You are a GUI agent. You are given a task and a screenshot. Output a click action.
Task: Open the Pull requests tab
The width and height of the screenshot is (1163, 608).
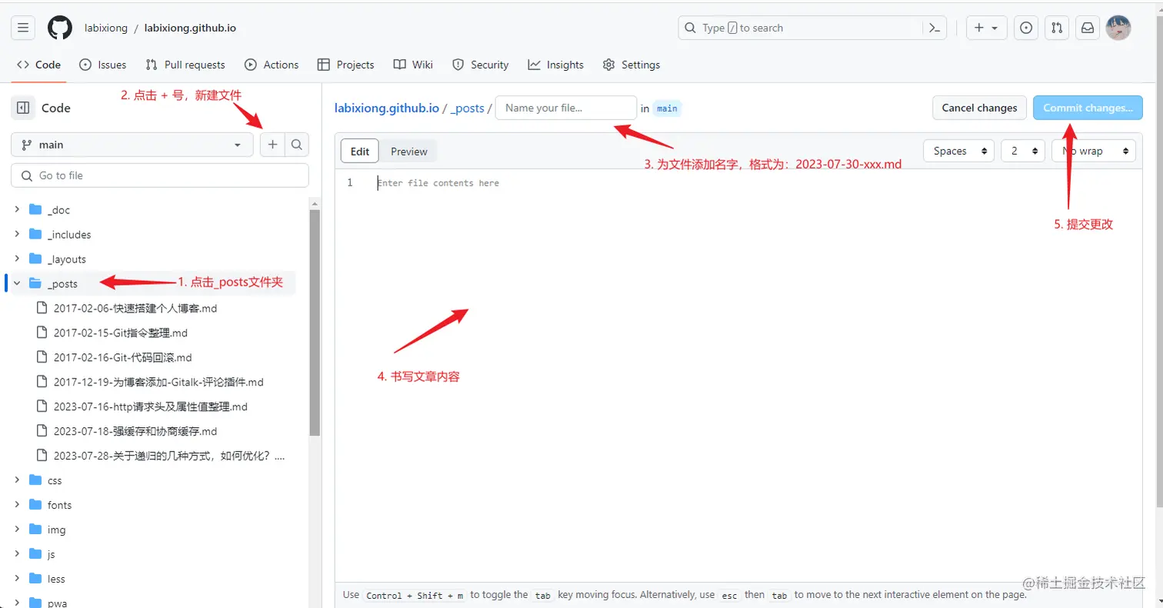185,65
